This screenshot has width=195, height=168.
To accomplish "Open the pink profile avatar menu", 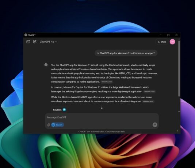I will point(172,42).
